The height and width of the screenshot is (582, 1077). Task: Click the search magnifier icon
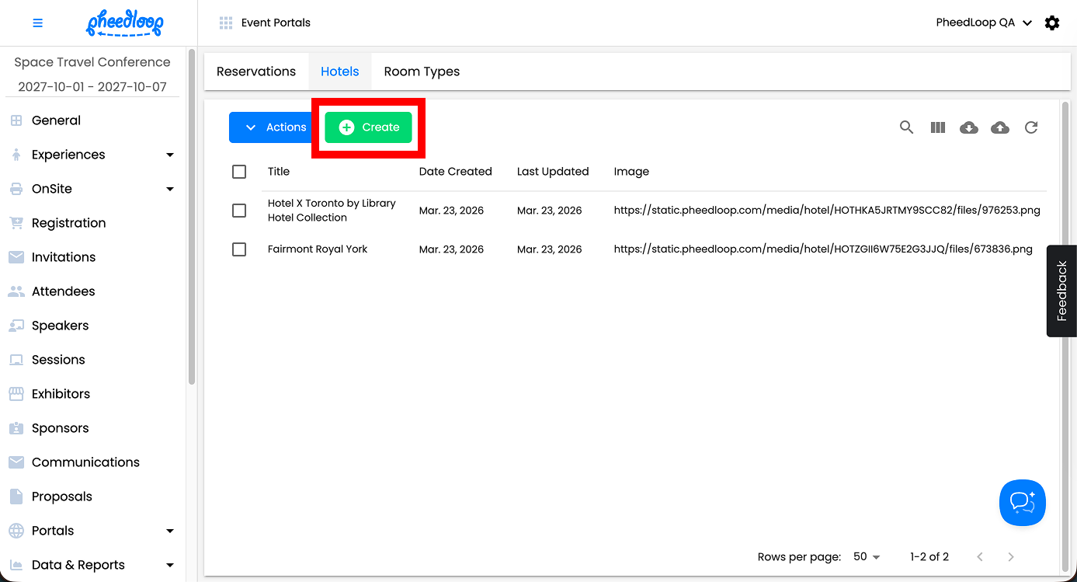click(906, 127)
